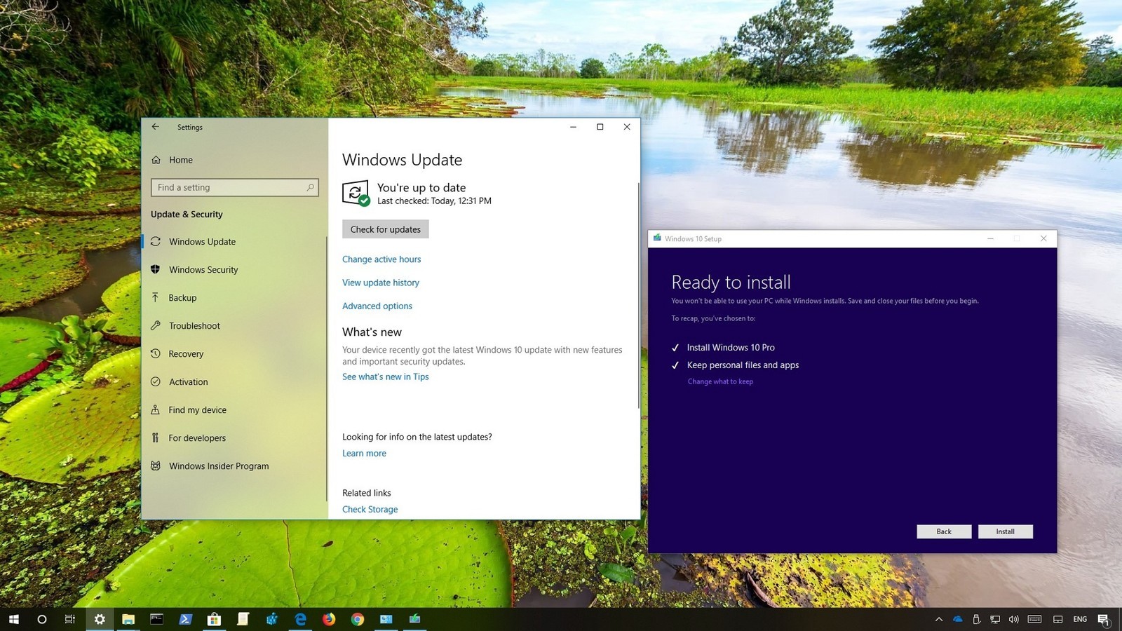The height and width of the screenshot is (631, 1122).
Task: Click the Find a setting search box
Action: (234, 187)
